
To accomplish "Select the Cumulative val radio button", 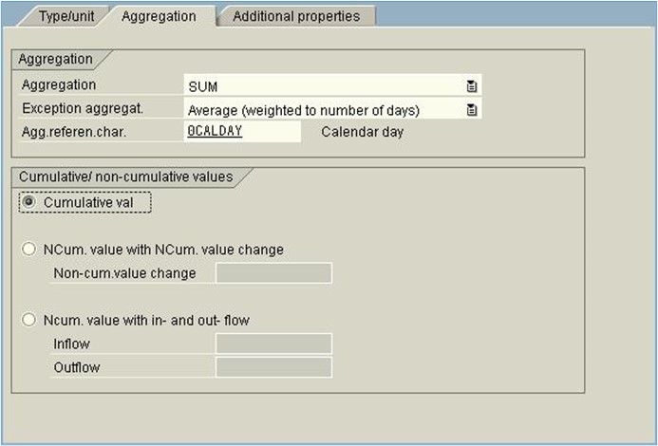I will [x=28, y=202].
